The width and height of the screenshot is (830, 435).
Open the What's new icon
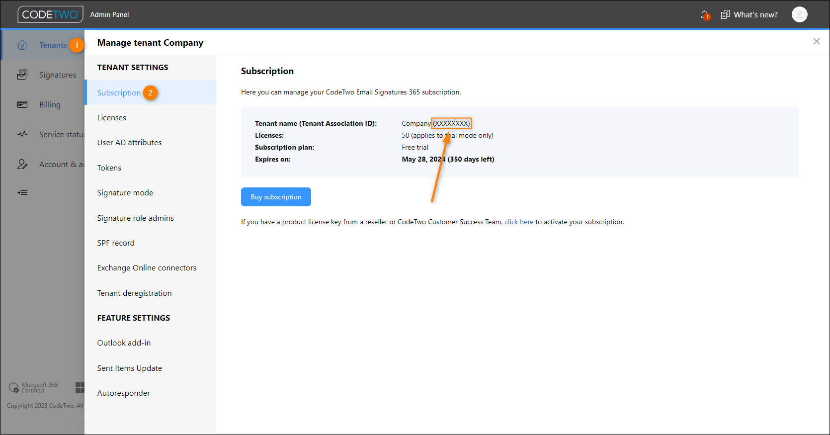(725, 15)
